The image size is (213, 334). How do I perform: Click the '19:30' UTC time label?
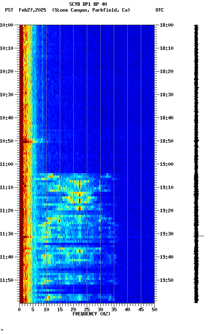pos(167,234)
